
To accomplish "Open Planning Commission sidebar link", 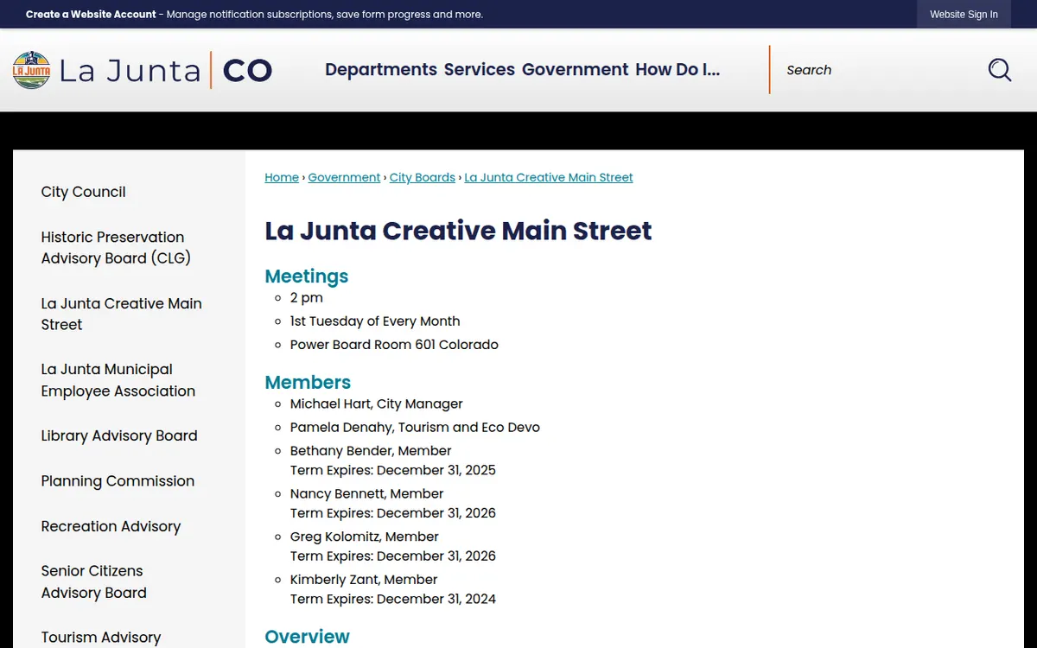I will [118, 481].
